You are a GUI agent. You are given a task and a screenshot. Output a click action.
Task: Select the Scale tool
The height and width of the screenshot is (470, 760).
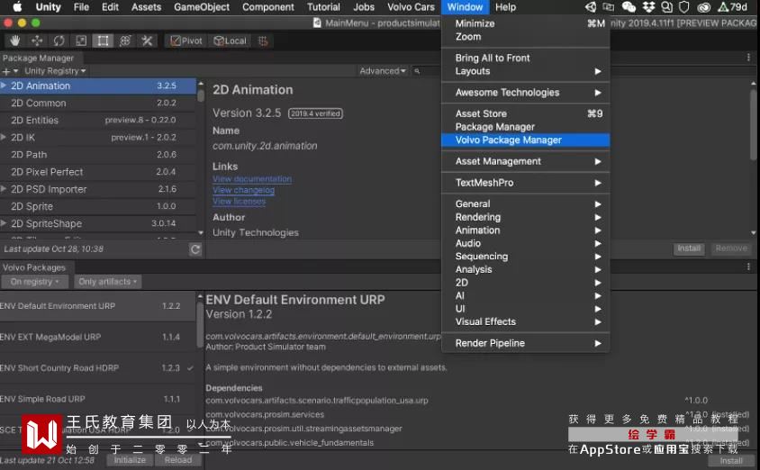(81, 41)
